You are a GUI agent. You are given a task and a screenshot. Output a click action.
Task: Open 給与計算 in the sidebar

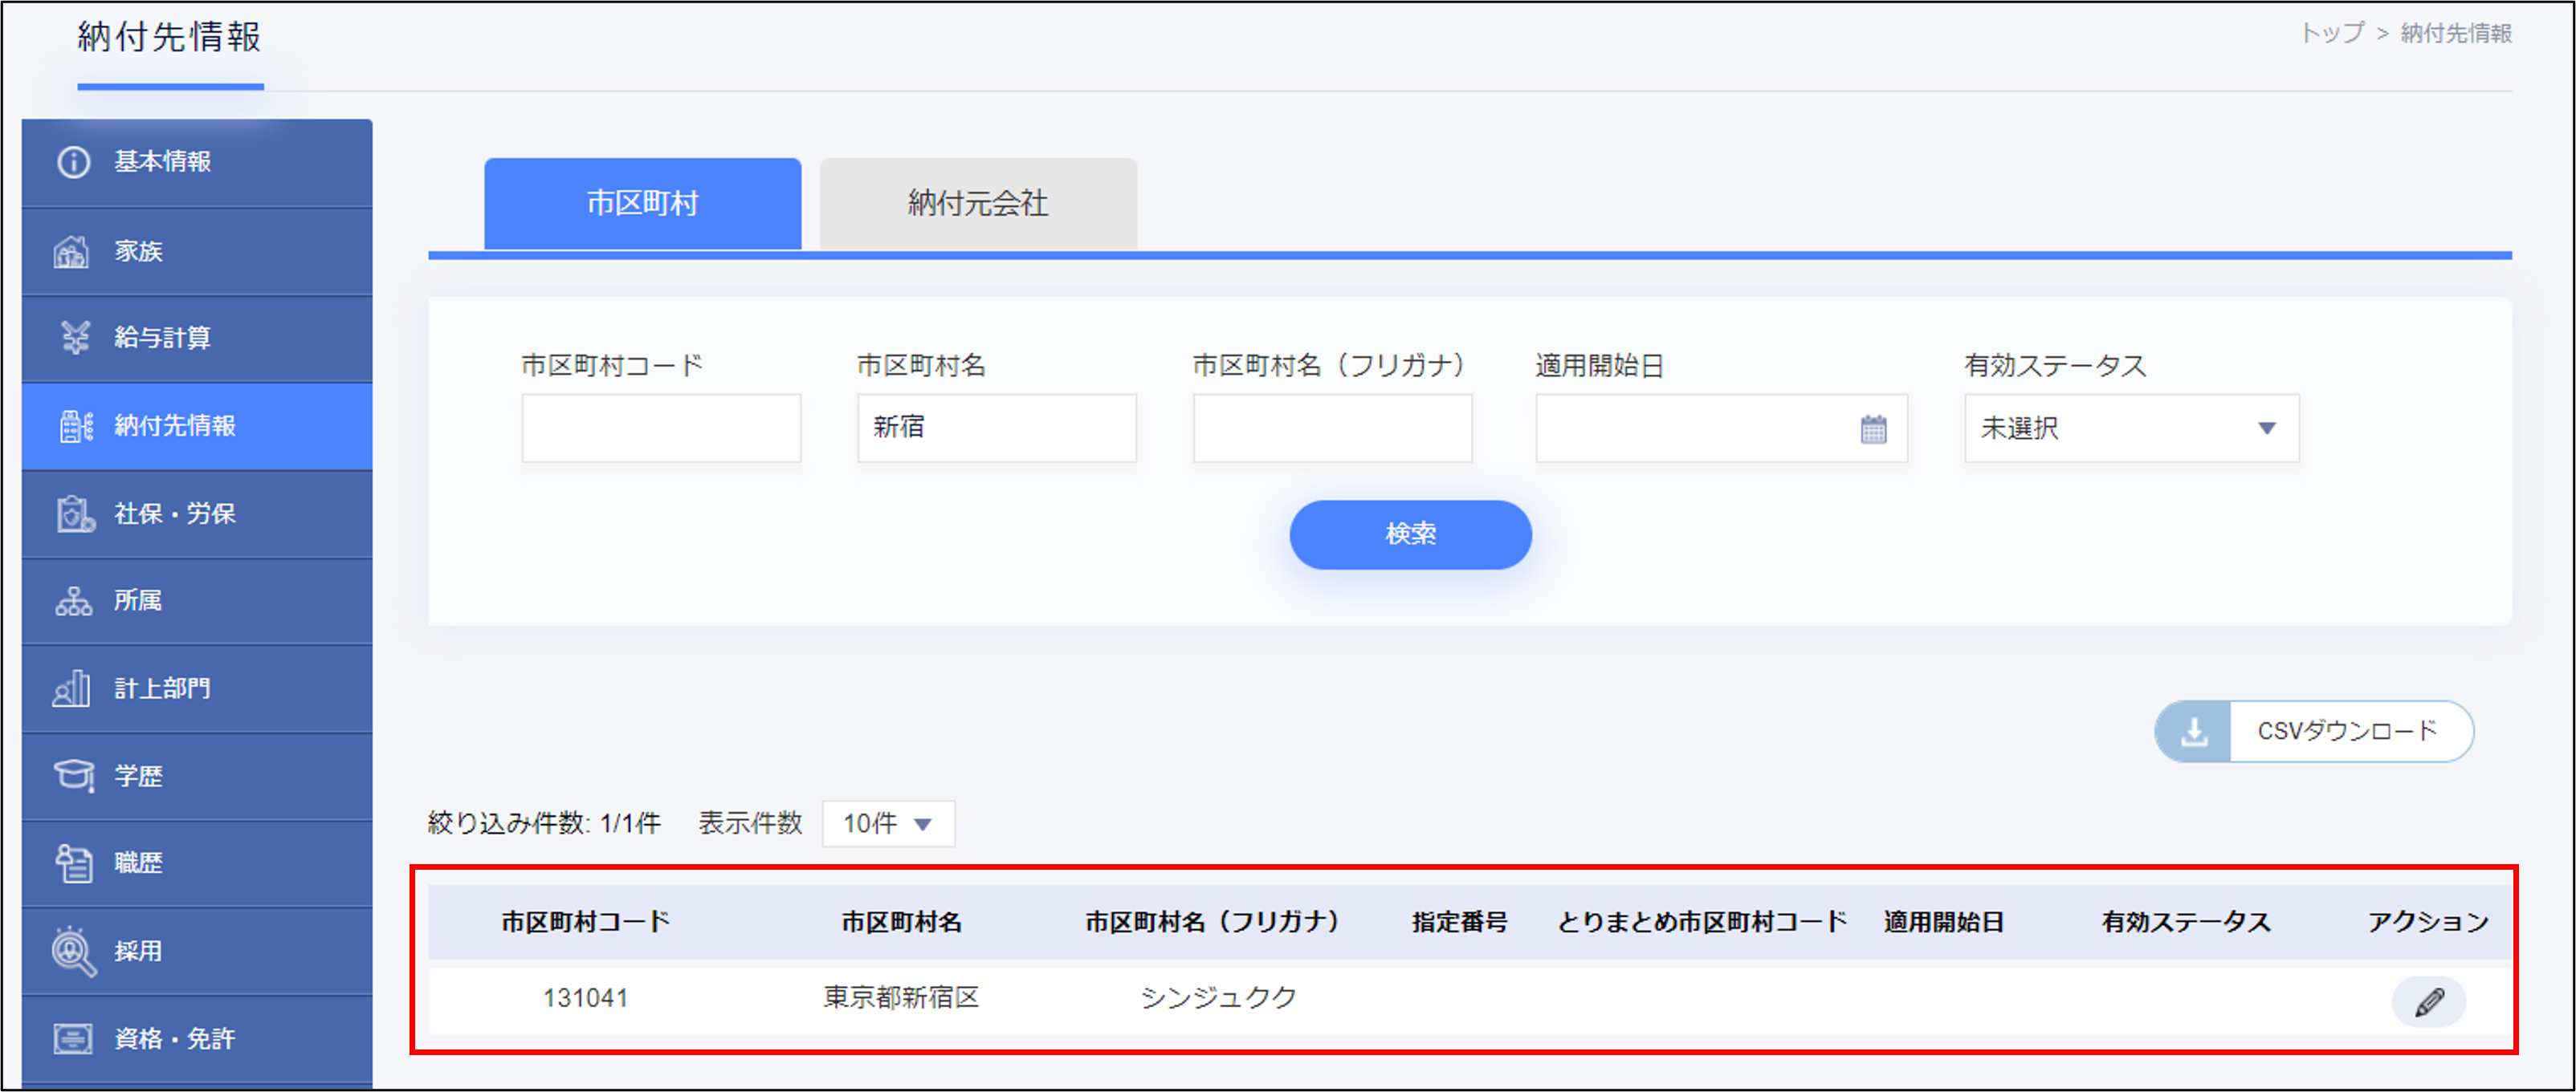tap(162, 338)
